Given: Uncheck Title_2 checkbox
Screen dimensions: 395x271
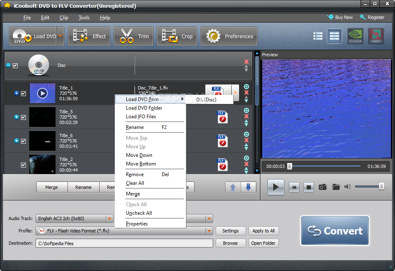Looking at the screenshot, I should [x=23, y=165].
